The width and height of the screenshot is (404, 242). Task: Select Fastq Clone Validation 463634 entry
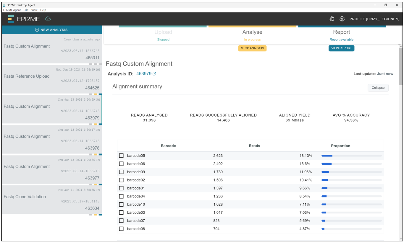pos(52,200)
